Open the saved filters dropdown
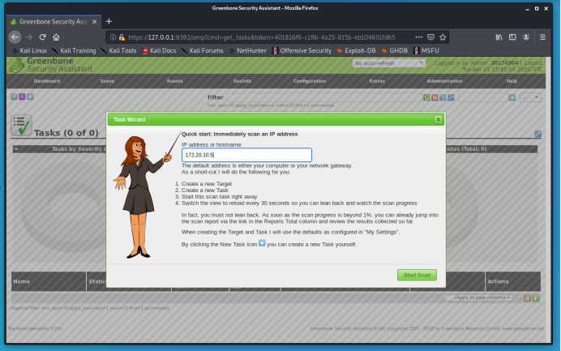The height and width of the screenshot is (351, 561). click(x=530, y=97)
